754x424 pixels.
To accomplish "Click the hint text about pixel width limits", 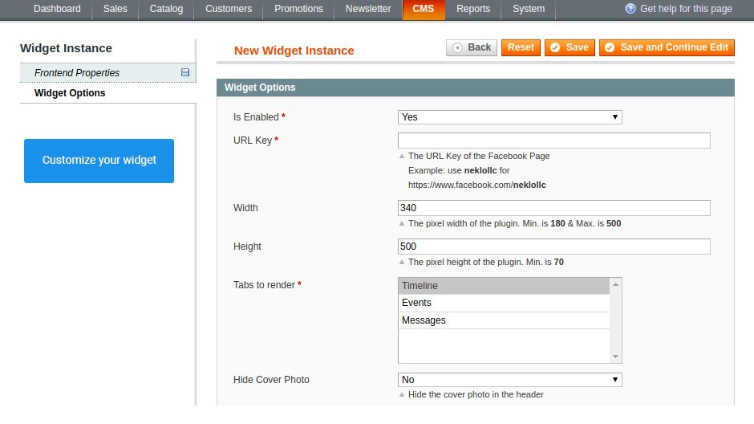I will (514, 223).
